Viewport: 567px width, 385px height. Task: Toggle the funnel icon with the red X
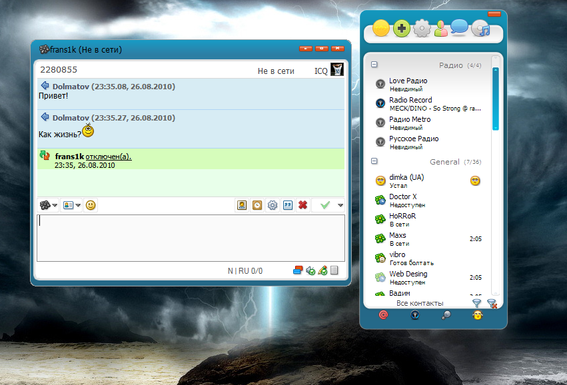tap(492, 303)
